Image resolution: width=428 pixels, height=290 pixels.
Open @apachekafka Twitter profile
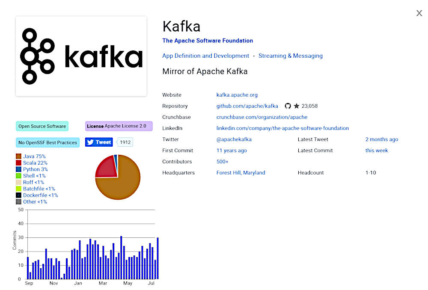pos(234,139)
